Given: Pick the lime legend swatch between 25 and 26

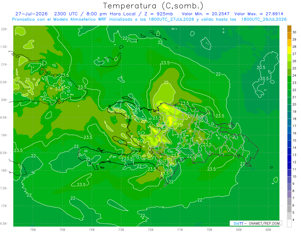Looking at the screenshot, I should tap(289, 65).
